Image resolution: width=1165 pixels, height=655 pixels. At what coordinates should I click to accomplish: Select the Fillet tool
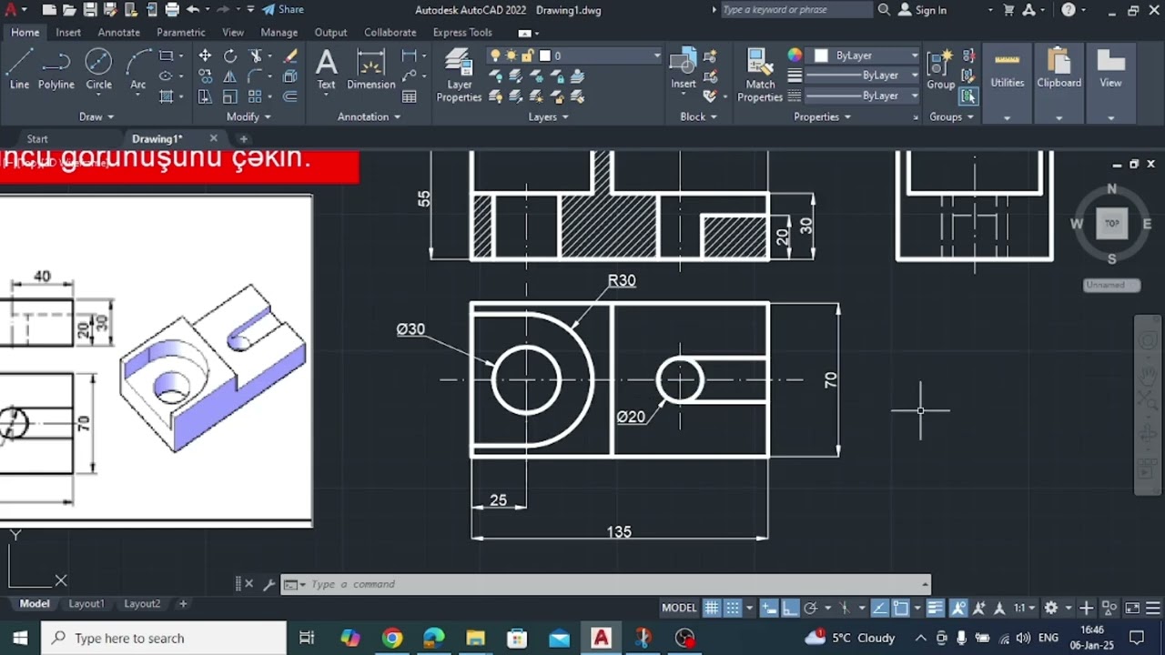click(x=256, y=76)
